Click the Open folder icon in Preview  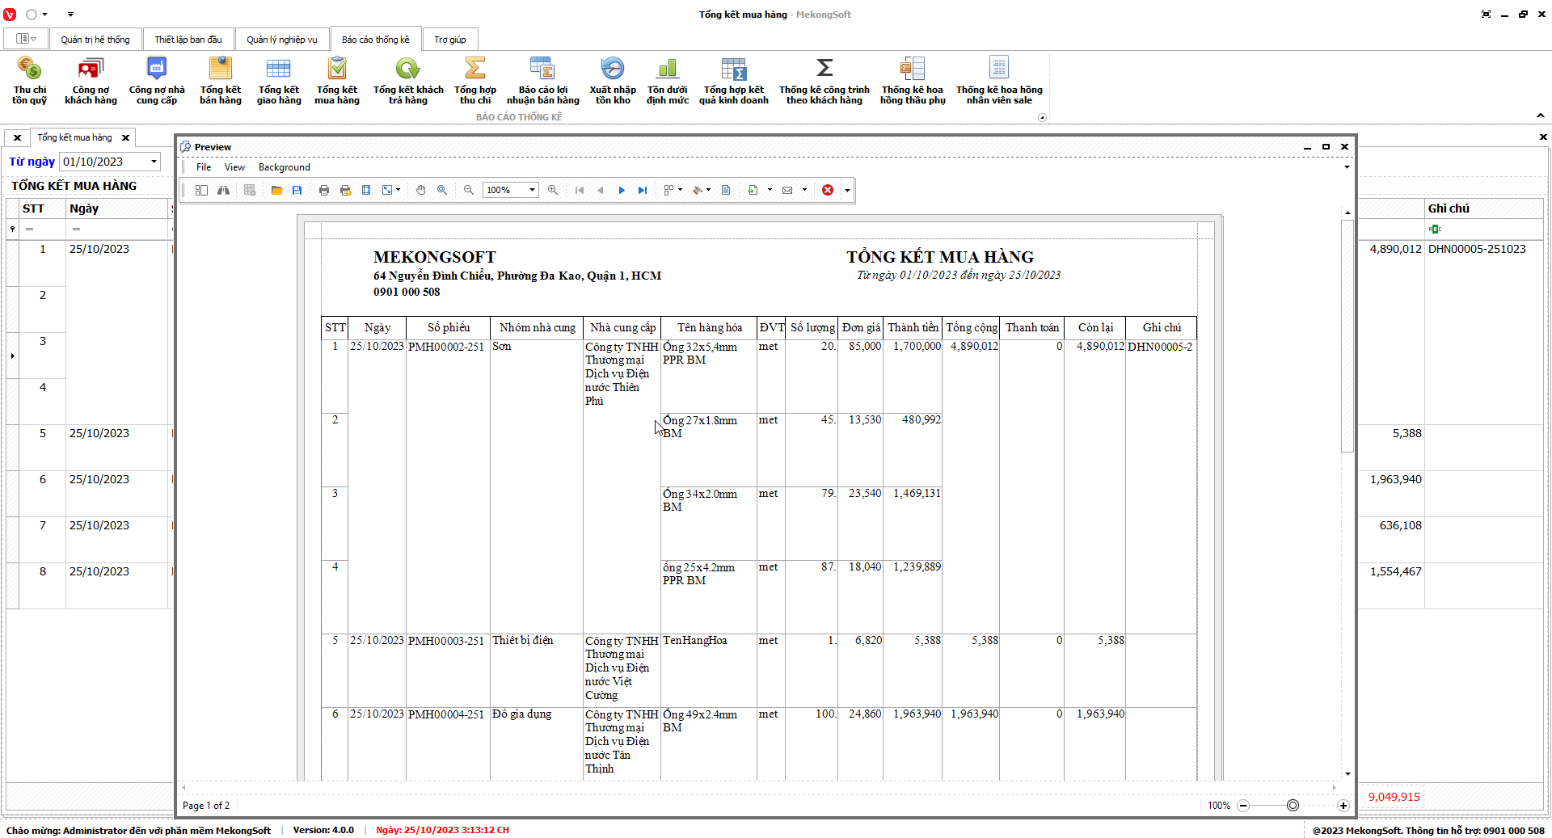(276, 190)
